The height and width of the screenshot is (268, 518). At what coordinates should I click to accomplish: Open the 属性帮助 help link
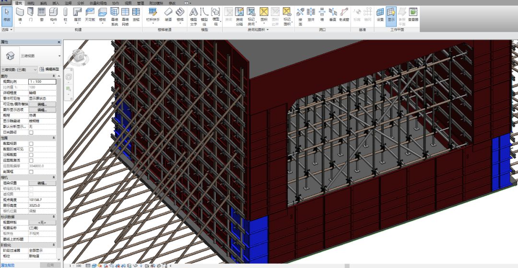(x=7, y=265)
